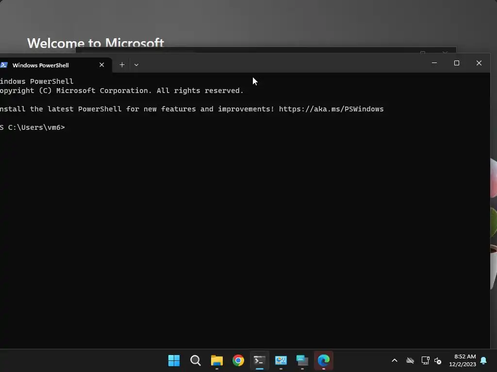Maximize the PowerShell window

[456, 63]
